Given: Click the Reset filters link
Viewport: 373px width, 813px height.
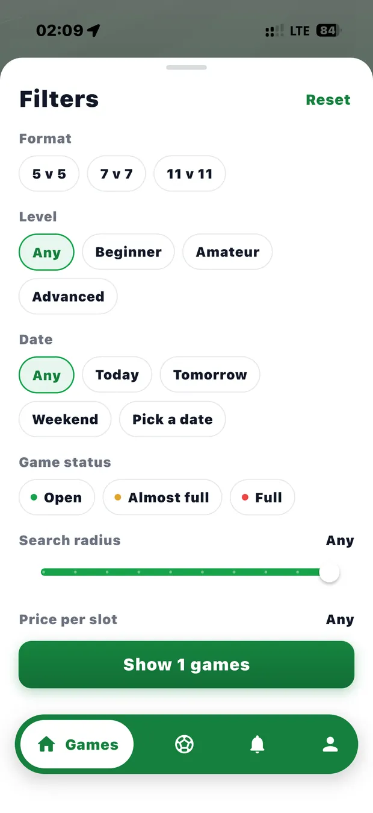Looking at the screenshot, I should point(328,100).
